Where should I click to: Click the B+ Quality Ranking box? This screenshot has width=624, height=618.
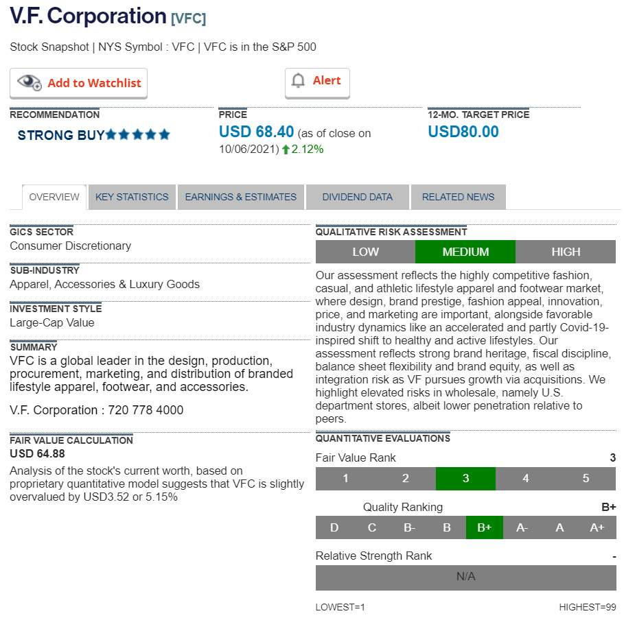pos(484,527)
